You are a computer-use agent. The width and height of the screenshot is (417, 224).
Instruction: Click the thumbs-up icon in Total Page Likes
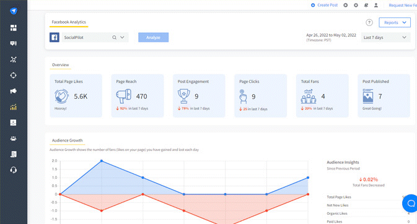pyautogui.click(x=62, y=96)
